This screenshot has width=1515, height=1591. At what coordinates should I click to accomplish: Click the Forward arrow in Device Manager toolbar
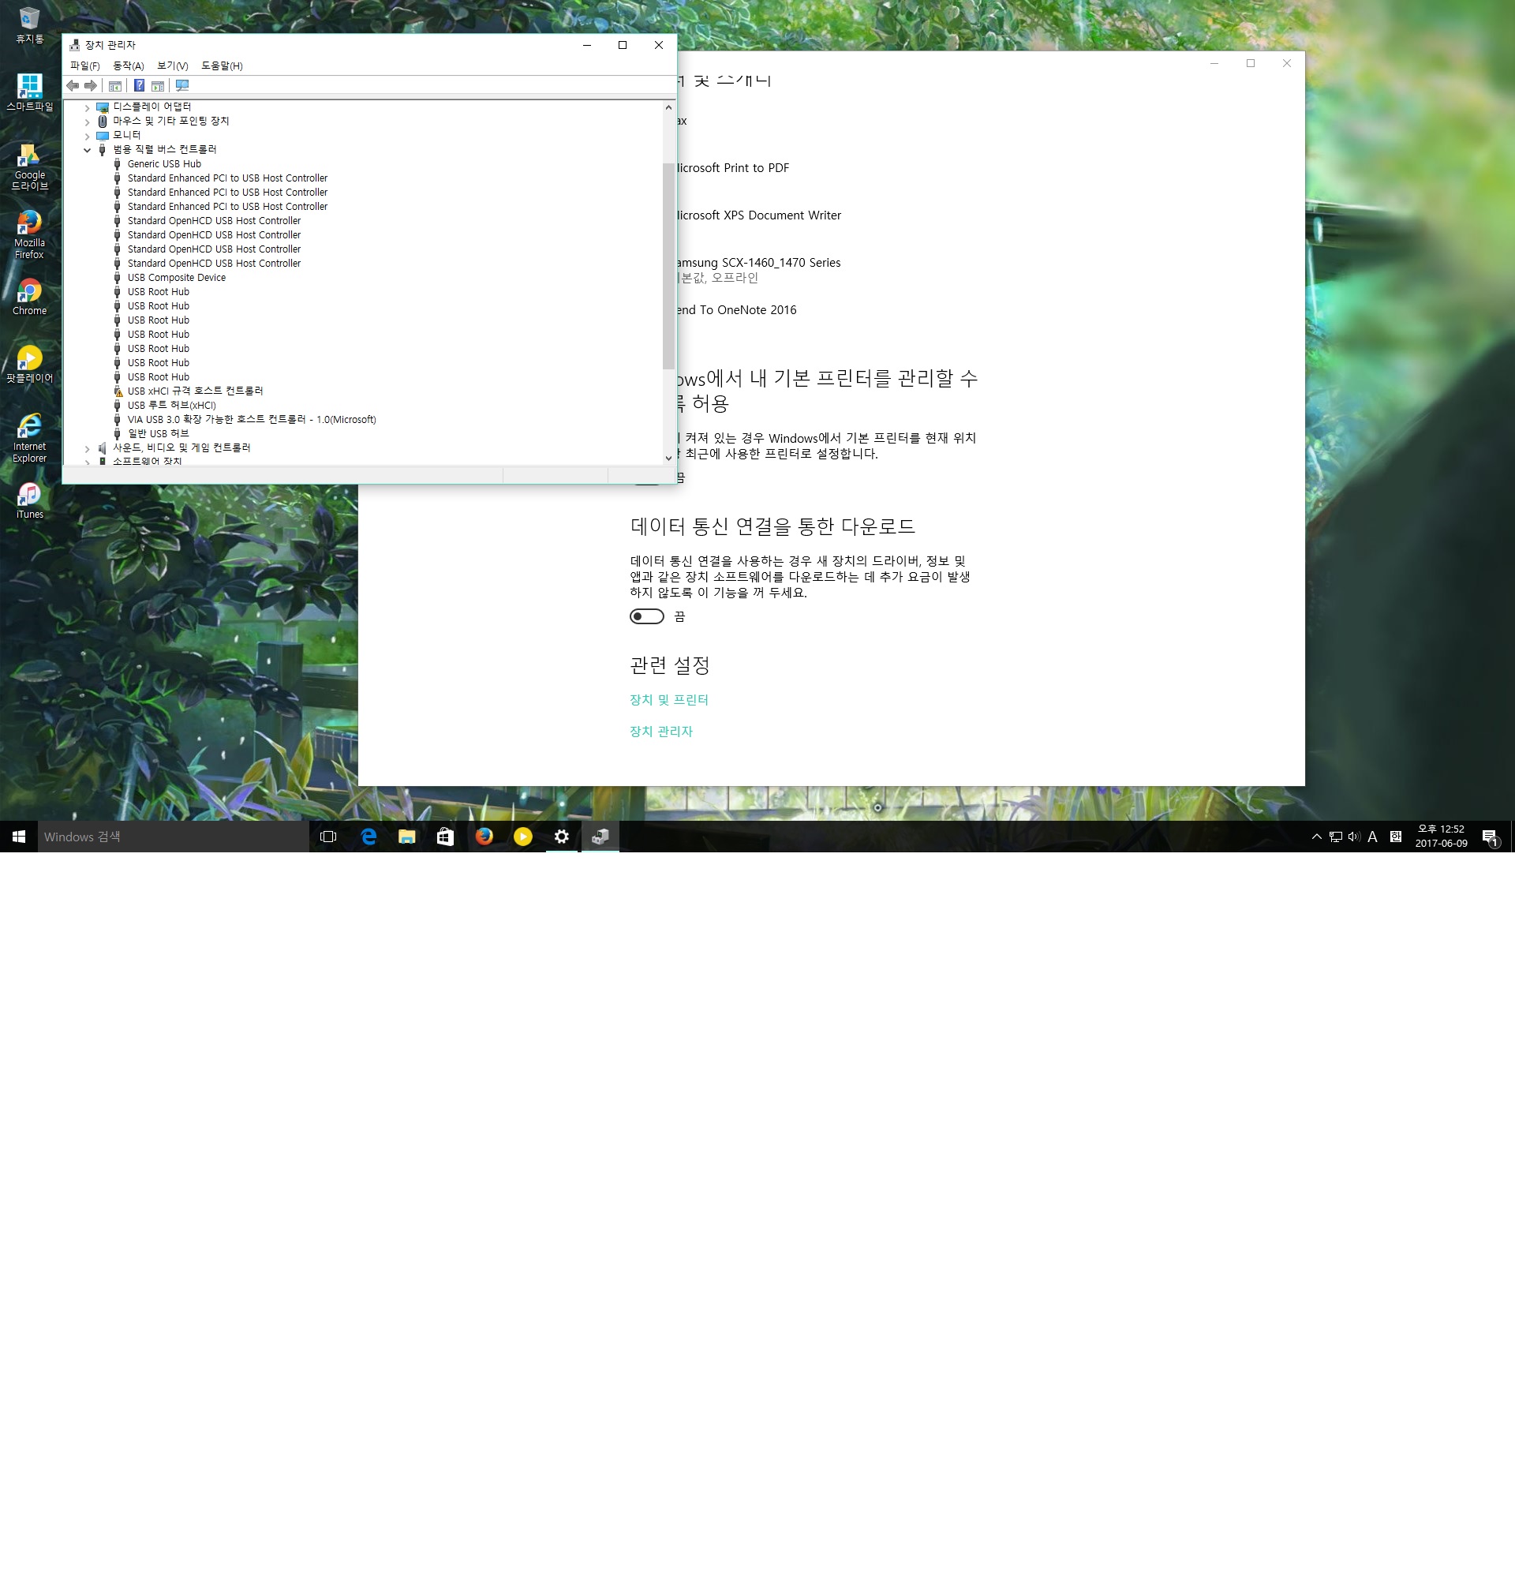coord(92,85)
